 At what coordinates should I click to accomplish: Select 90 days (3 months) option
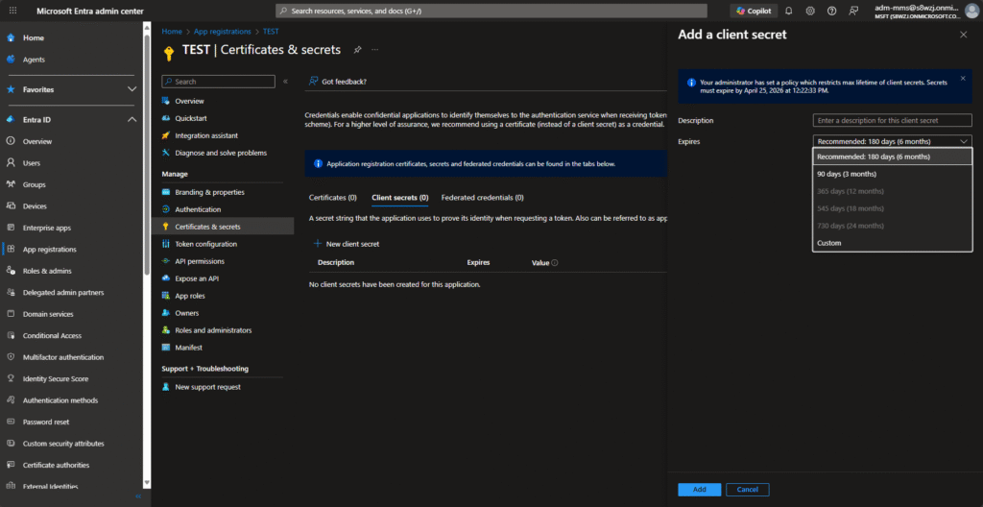(x=846, y=174)
